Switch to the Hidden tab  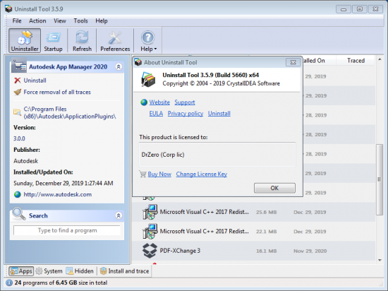(80, 271)
